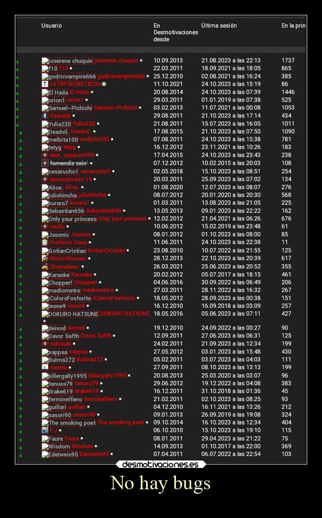Open the red godricvampire666 profile link
This screenshot has width=322, height=518.
click(x=121, y=76)
